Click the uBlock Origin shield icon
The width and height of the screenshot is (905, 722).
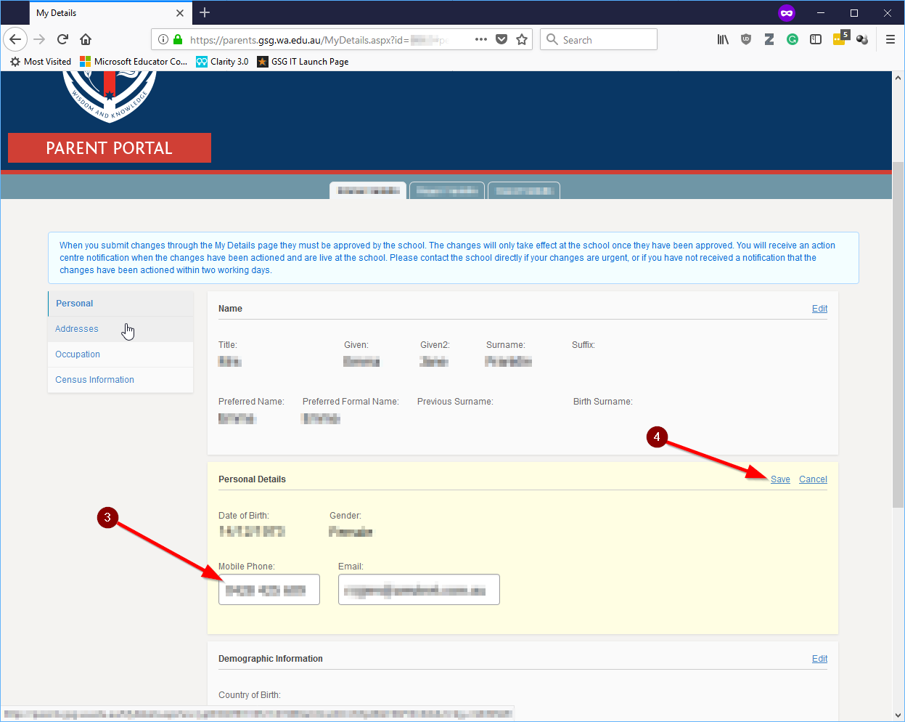[x=746, y=39]
